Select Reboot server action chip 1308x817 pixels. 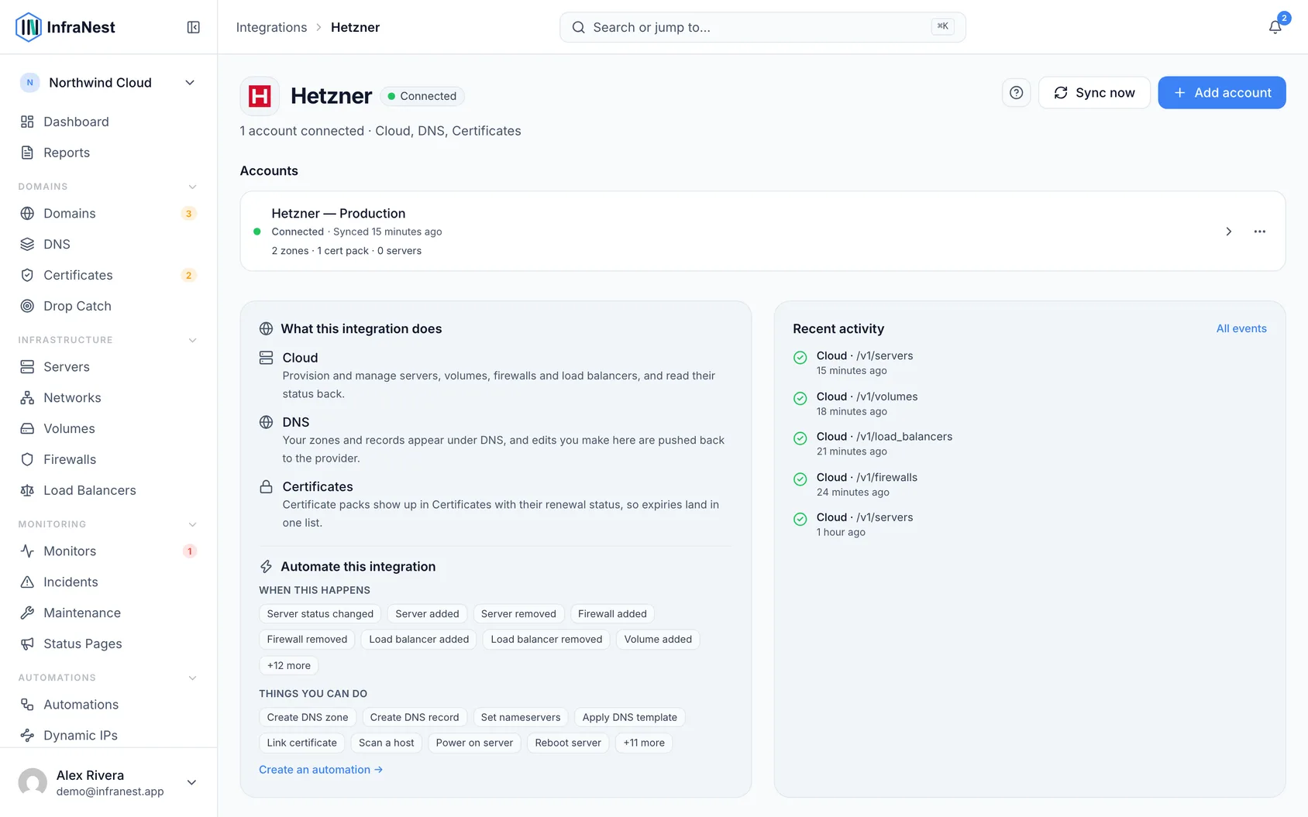tap(568, 743)
